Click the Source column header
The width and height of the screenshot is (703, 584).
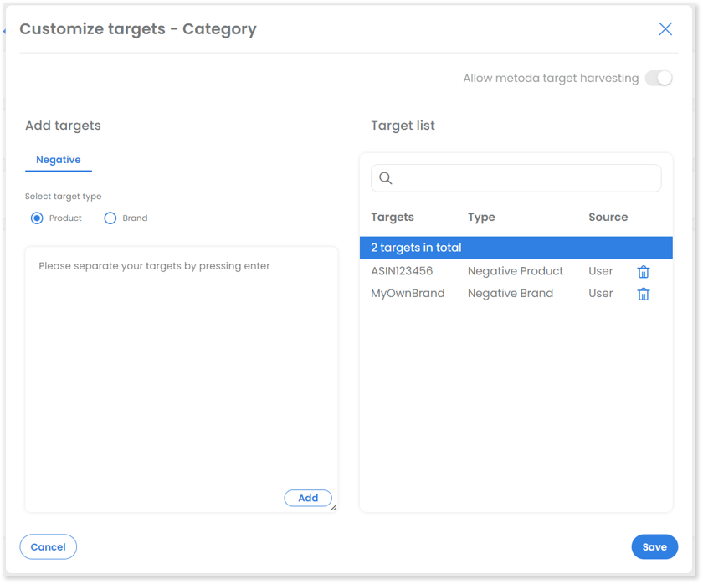608,218
